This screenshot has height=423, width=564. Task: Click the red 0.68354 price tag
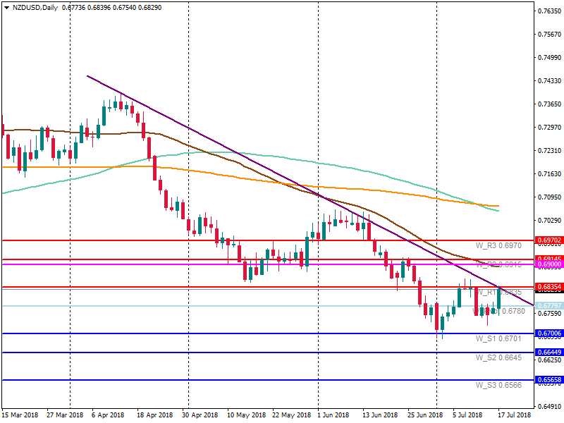(548, 287)
